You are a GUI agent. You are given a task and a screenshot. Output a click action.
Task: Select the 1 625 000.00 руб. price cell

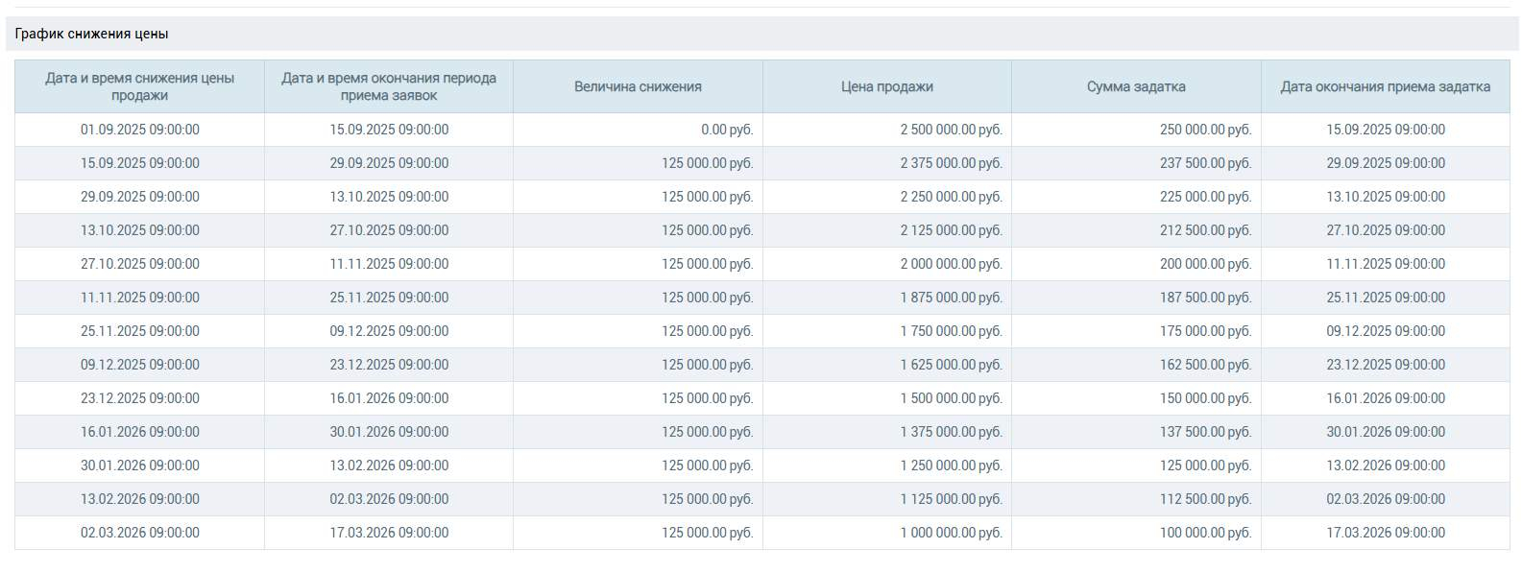click(x=951, y=365)
